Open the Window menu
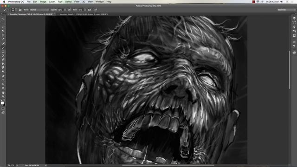 tap(100, 2)
